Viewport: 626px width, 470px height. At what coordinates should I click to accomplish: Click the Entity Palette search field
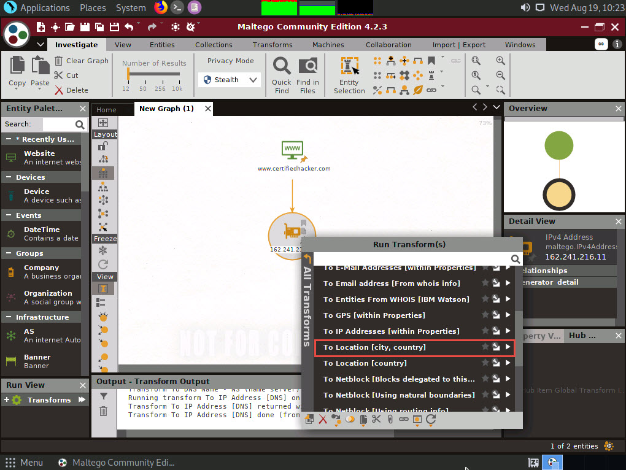pyautogui.click(x=59, y=124)
